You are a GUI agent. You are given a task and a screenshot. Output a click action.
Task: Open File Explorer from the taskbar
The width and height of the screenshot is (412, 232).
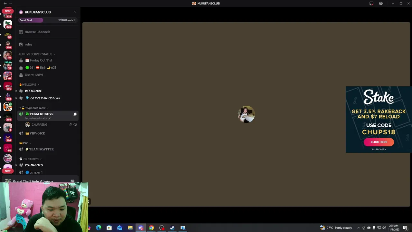pyautogui.click(x=130, y=228)
